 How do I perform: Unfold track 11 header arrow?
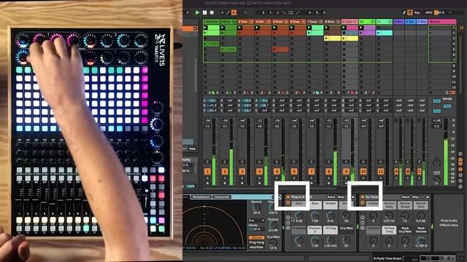point(390,22)
